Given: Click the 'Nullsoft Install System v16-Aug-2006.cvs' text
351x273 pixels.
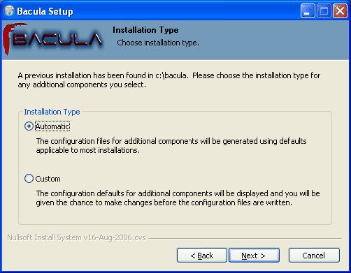Looking at the screenshot, I should pos(76,237).
